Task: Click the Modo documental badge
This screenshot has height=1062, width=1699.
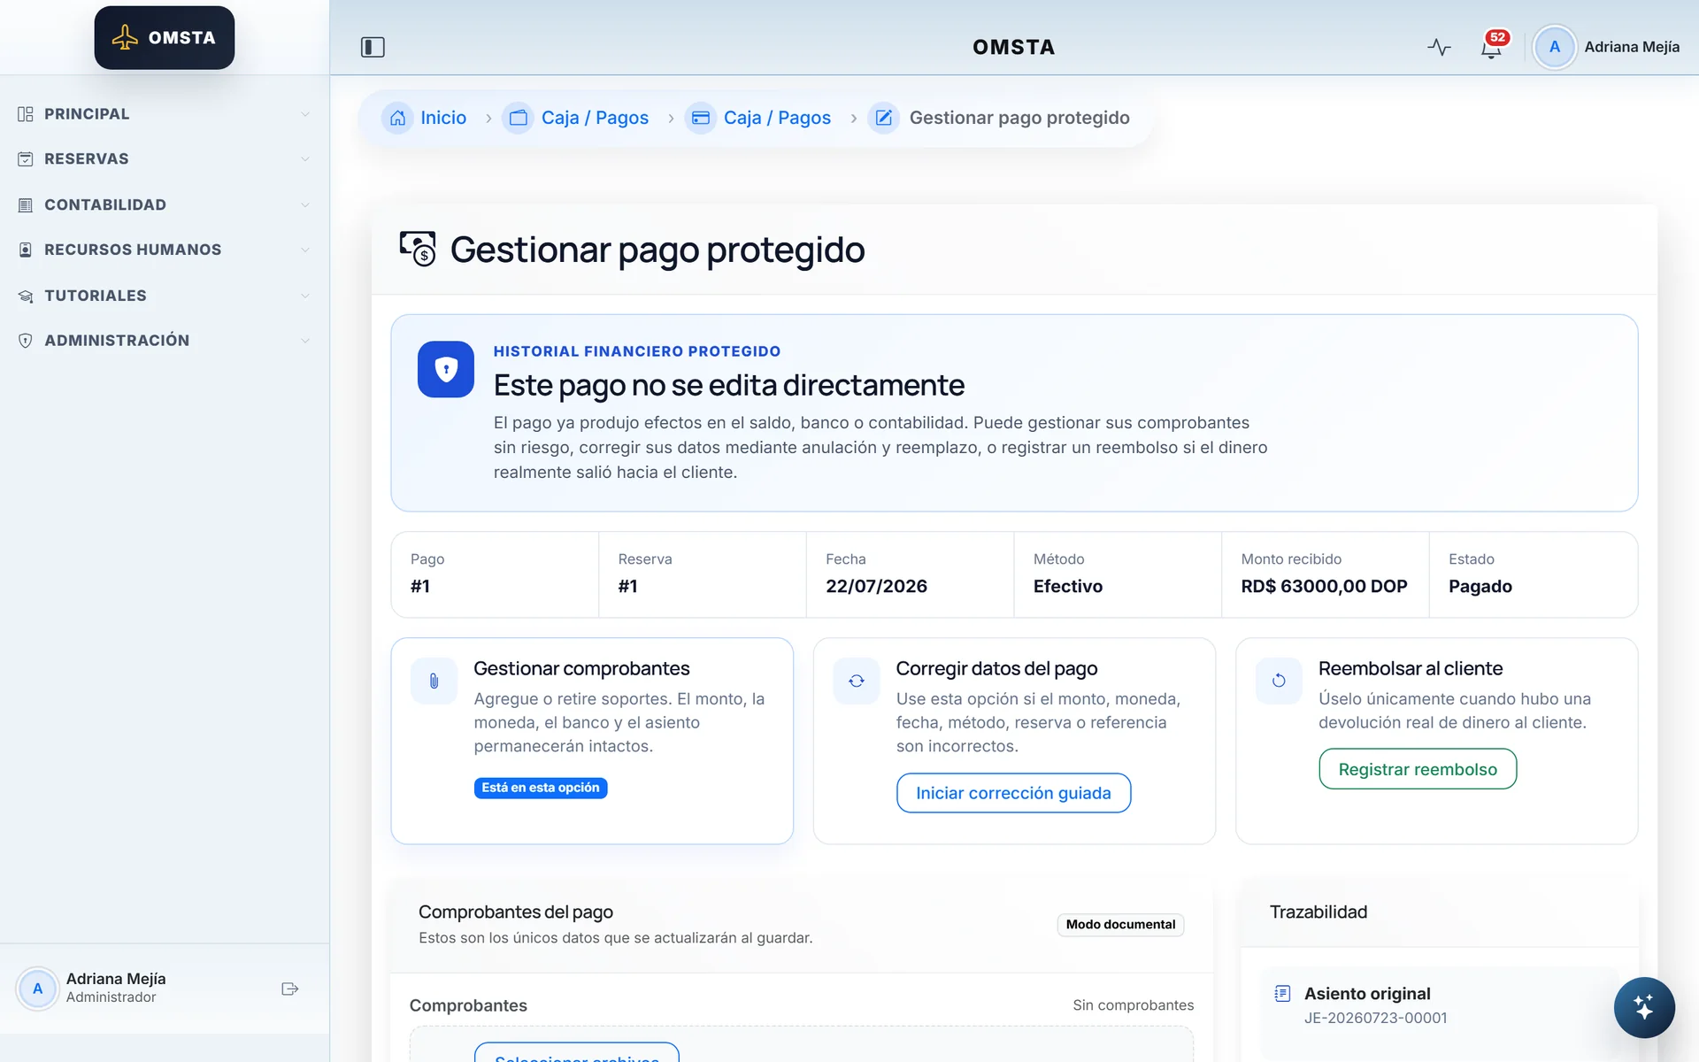Action: [x=1120, y=925]
